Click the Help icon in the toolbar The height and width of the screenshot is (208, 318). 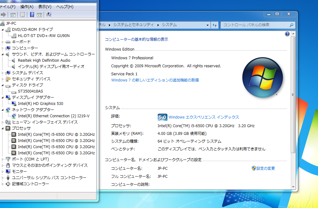coord(31,15)
